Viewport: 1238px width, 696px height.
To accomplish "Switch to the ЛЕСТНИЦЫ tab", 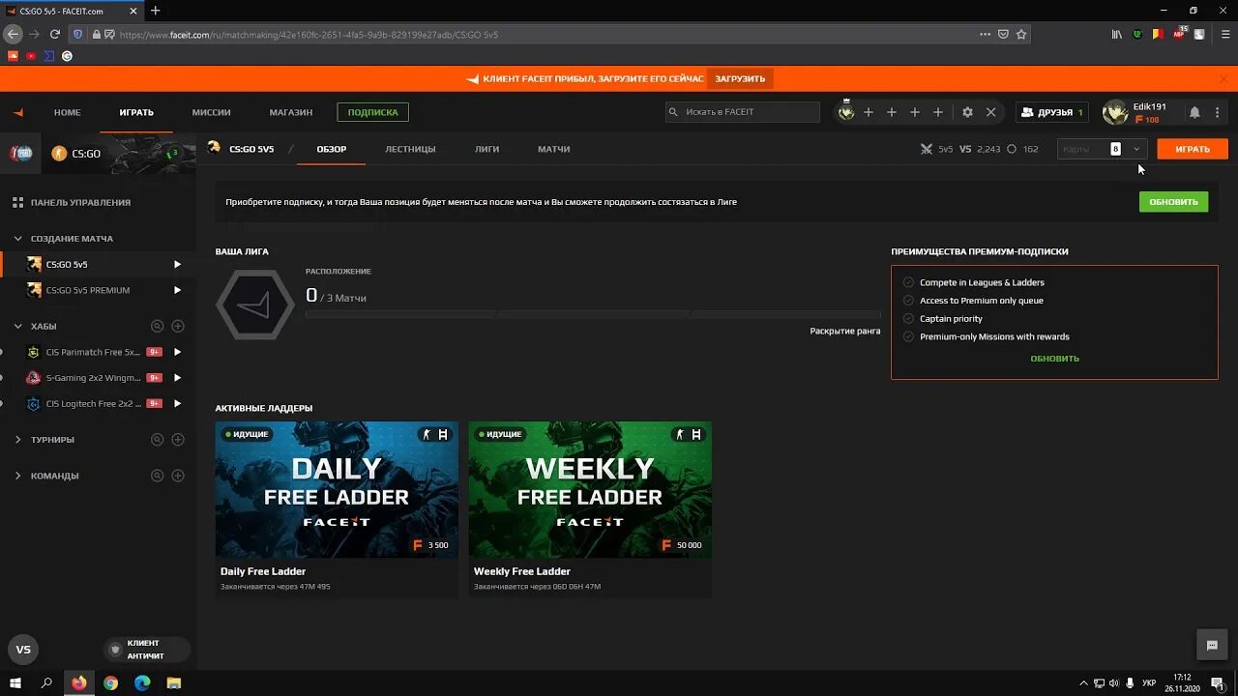I will [410, 149].
